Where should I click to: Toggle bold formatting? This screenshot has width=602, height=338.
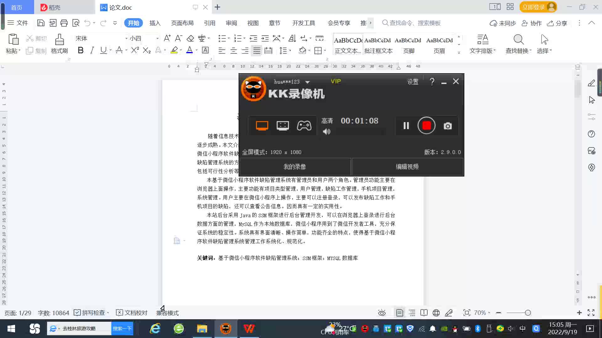[x=81, y=50]
